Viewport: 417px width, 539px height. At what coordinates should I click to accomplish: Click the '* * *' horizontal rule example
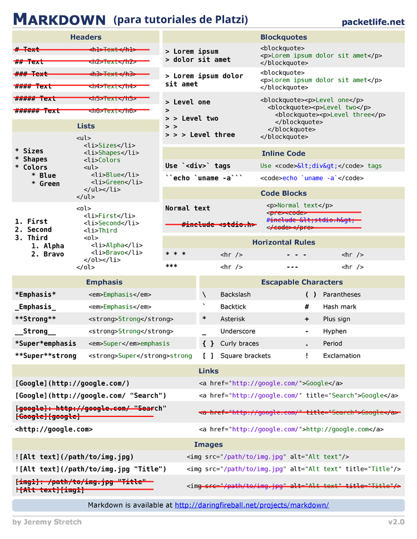click(175, 254)
